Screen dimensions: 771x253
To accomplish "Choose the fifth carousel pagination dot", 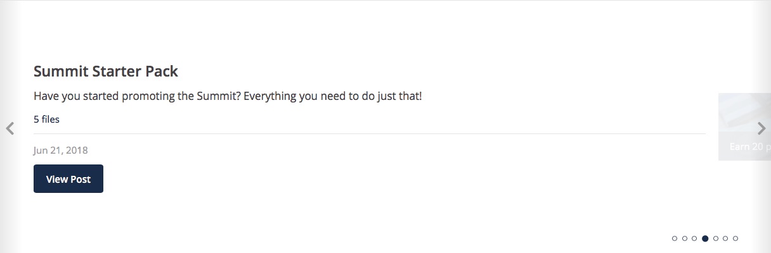I will 715,238.
